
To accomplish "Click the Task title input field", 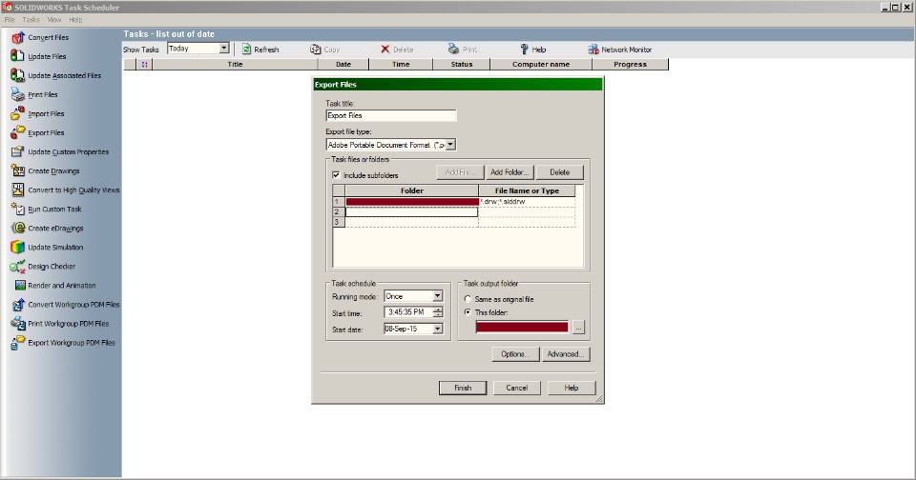I will pos(391,115).
